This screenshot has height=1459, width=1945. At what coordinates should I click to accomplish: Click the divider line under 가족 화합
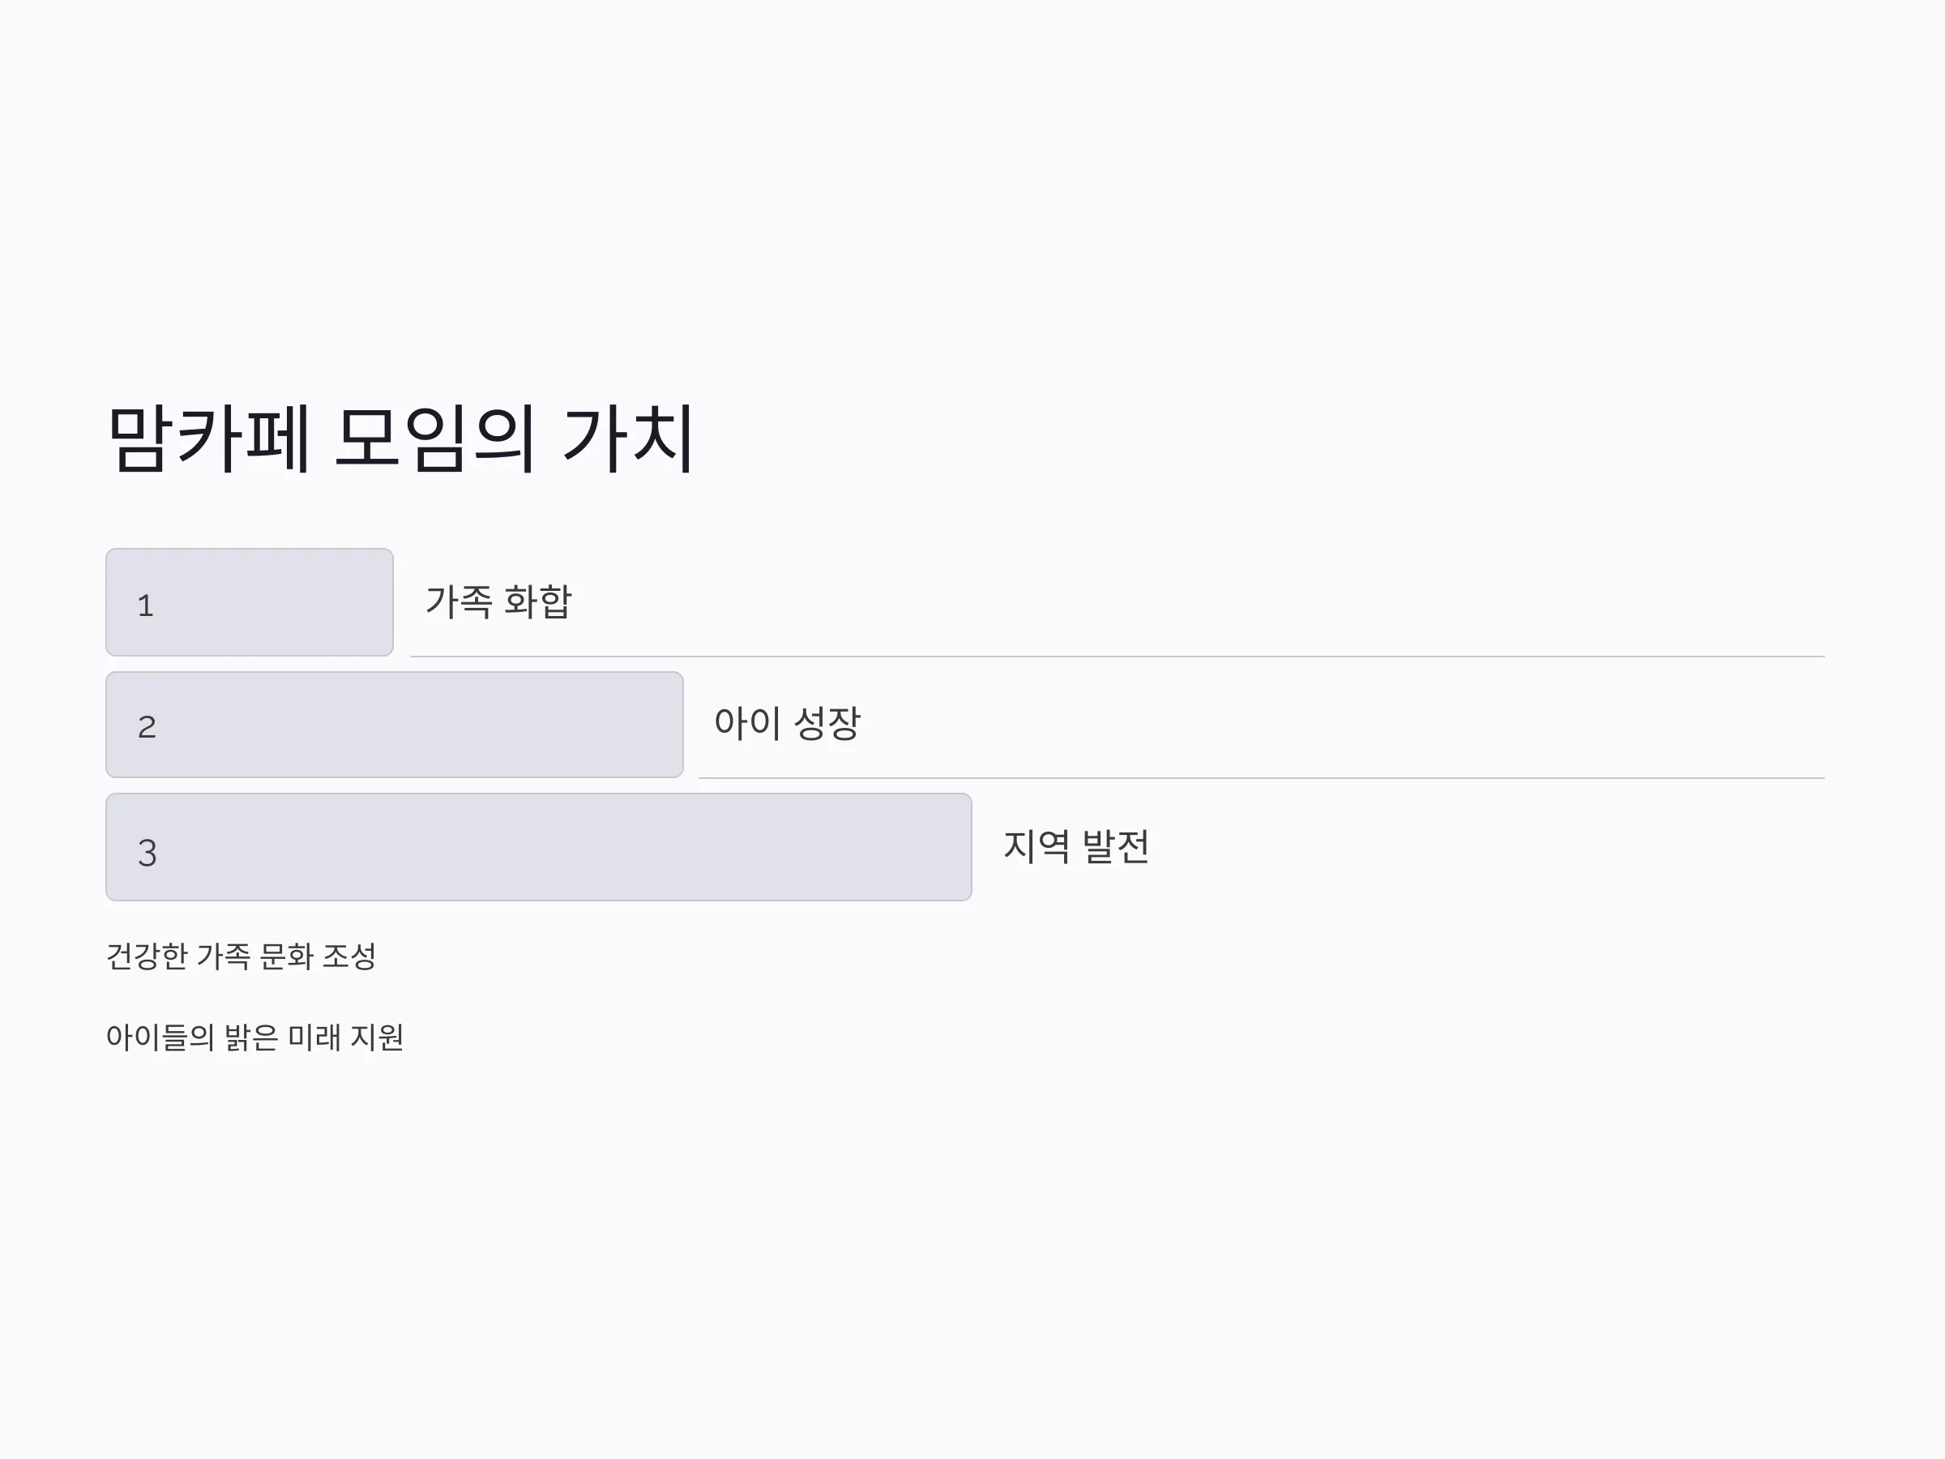(x=1118, y=656)
